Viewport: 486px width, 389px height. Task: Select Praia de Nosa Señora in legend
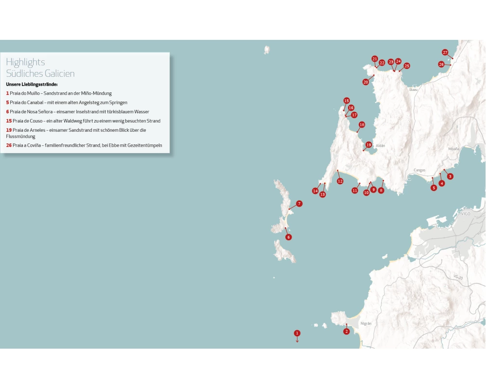point(78,112)
